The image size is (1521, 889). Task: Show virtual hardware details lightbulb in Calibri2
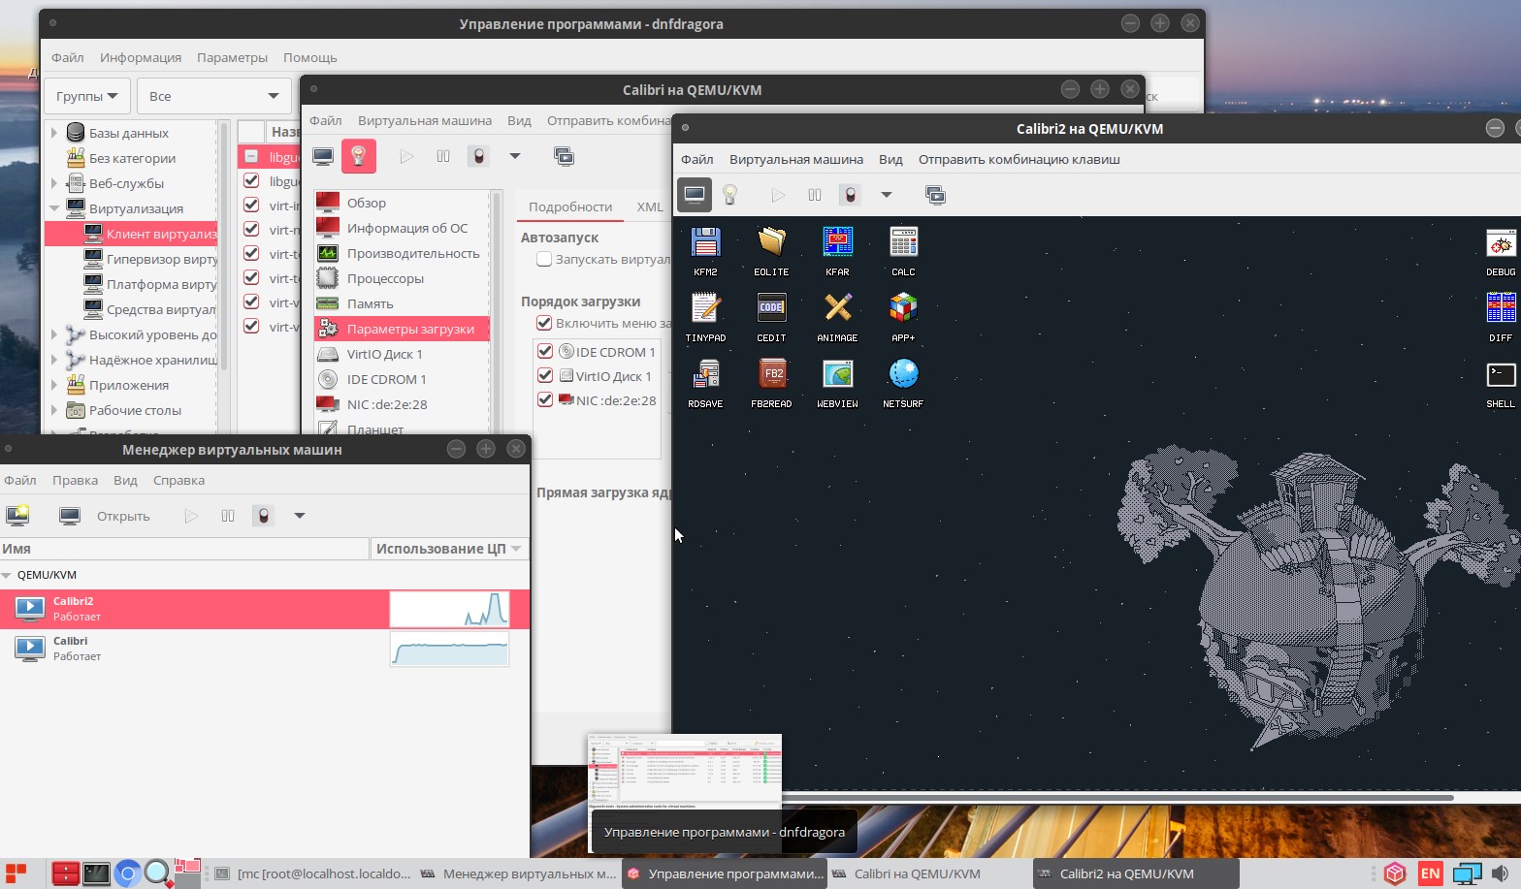click(x=730, y=195)
